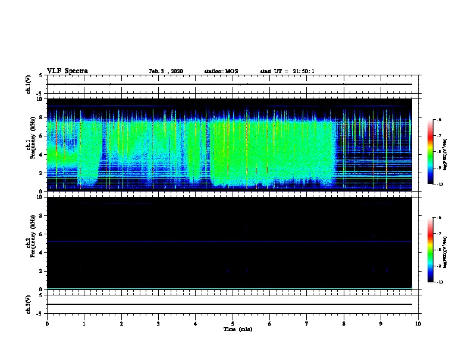Click the "-6" tick on ch.2 colorbar
The height and width of the screenshot is (363, 471).
[439, 218]
